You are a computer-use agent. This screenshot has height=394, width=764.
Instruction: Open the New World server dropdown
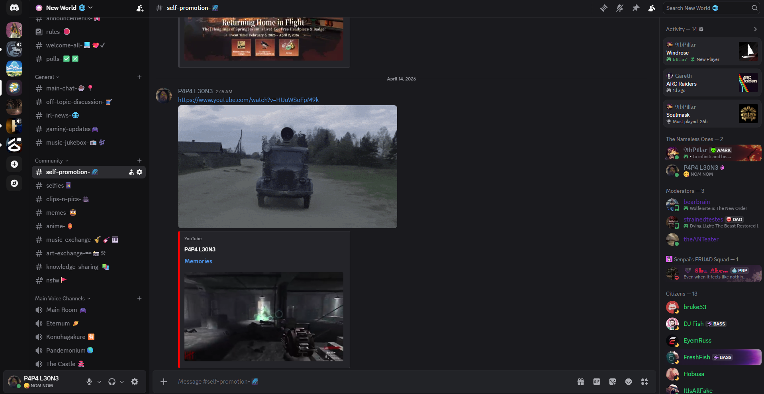[x=64, y=8]
